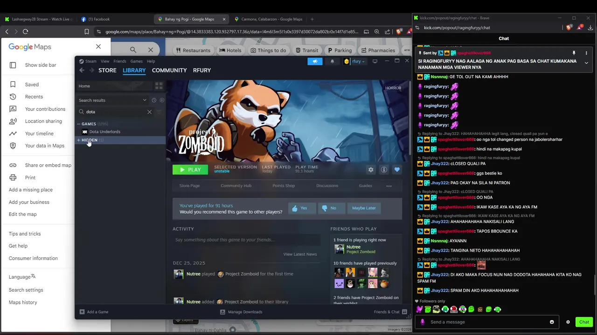Open the Friends menu in Steam
The image size is (597, 335).
coord(120,61)
